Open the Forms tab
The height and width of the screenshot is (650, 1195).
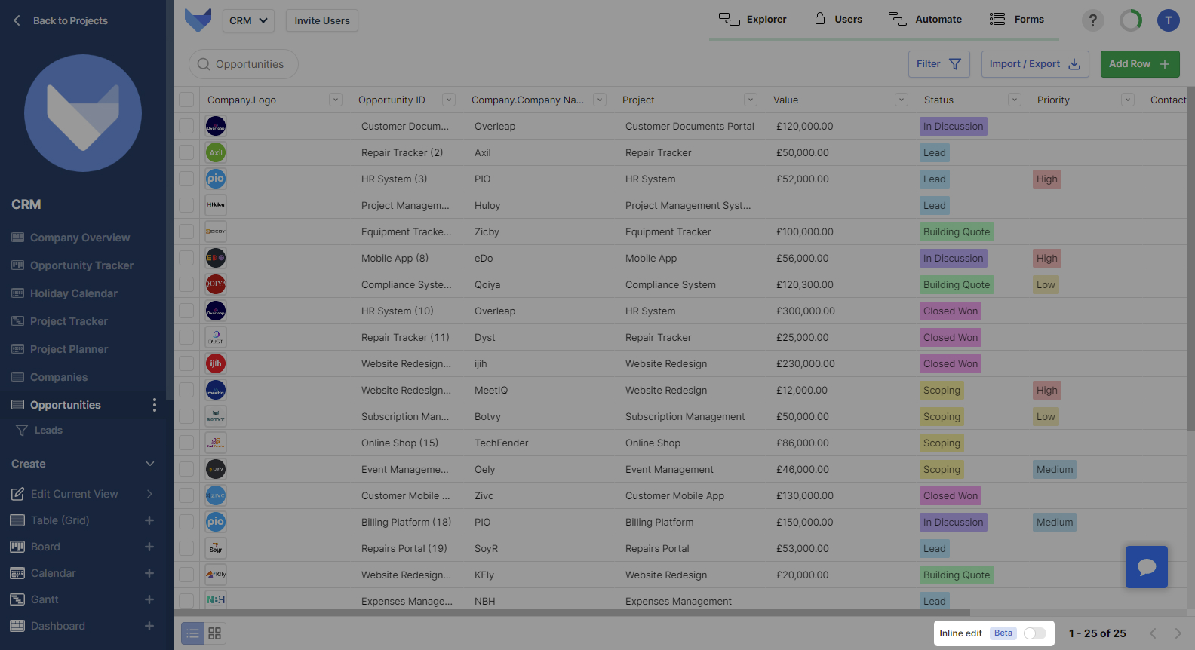click(x=1017, y=20)
